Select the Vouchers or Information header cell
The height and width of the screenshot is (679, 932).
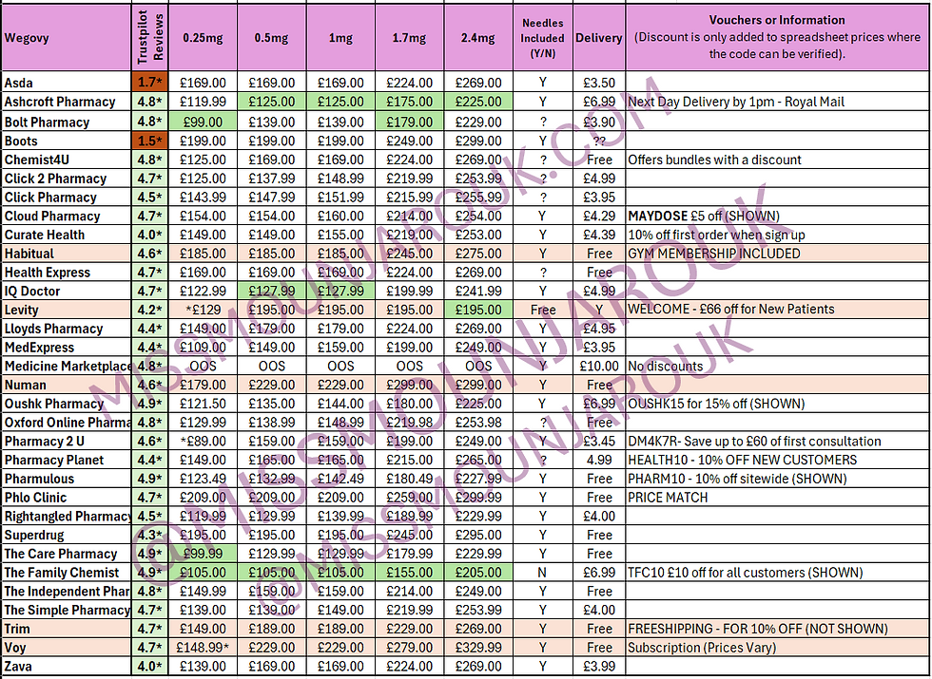tap(778, 38)
